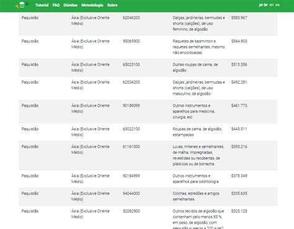Click the 'Luvas, mitenes e semelhantes' description
Screen dimensions: 294x229
(198, 155)
